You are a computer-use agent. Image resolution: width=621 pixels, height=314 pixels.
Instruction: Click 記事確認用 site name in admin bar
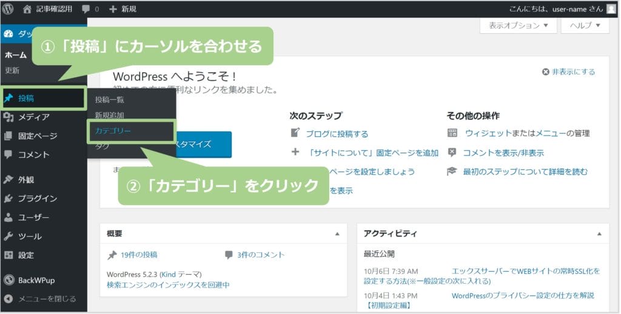click(x=54, y=9)
